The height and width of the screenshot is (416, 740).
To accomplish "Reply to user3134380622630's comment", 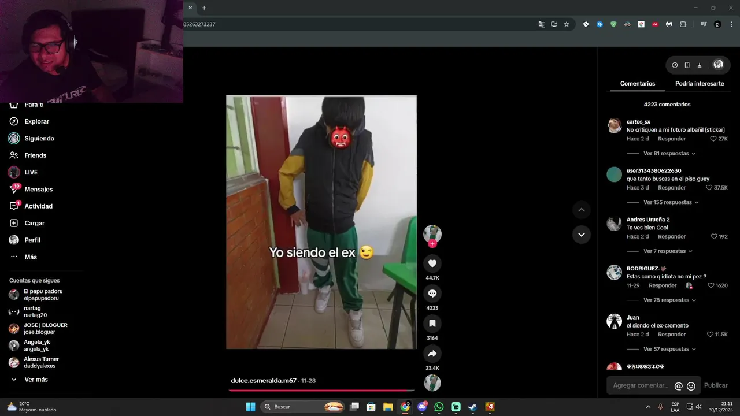I will [672, 188].
